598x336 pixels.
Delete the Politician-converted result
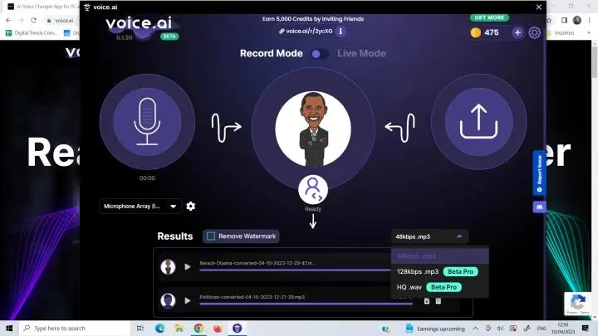(439, 301)
